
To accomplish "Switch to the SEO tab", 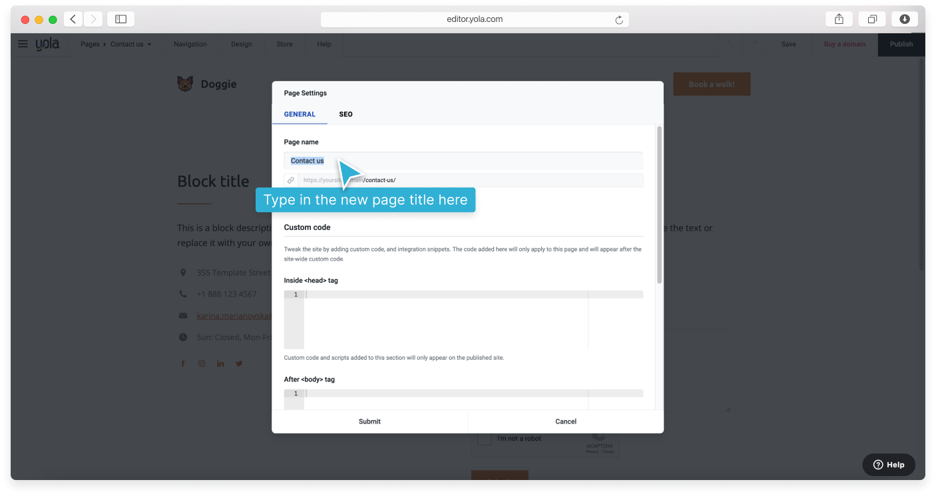I will click(x=346, y=114).
